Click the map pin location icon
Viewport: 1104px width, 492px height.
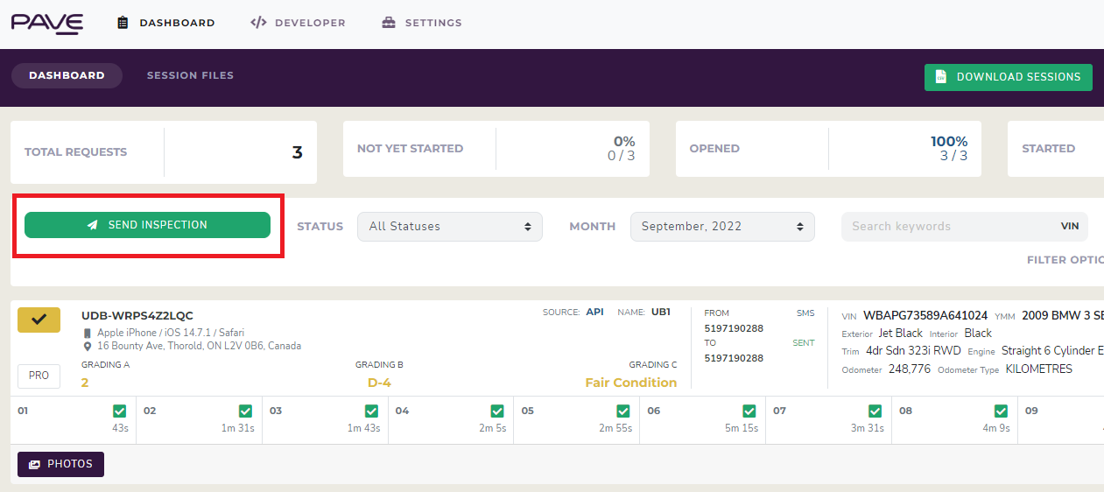pyautogui.click(x=87, y=346)
